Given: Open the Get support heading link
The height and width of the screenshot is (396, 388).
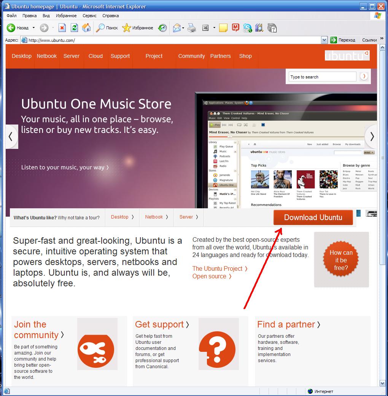Looking at the screenshot, I should [x=162, y=324].
